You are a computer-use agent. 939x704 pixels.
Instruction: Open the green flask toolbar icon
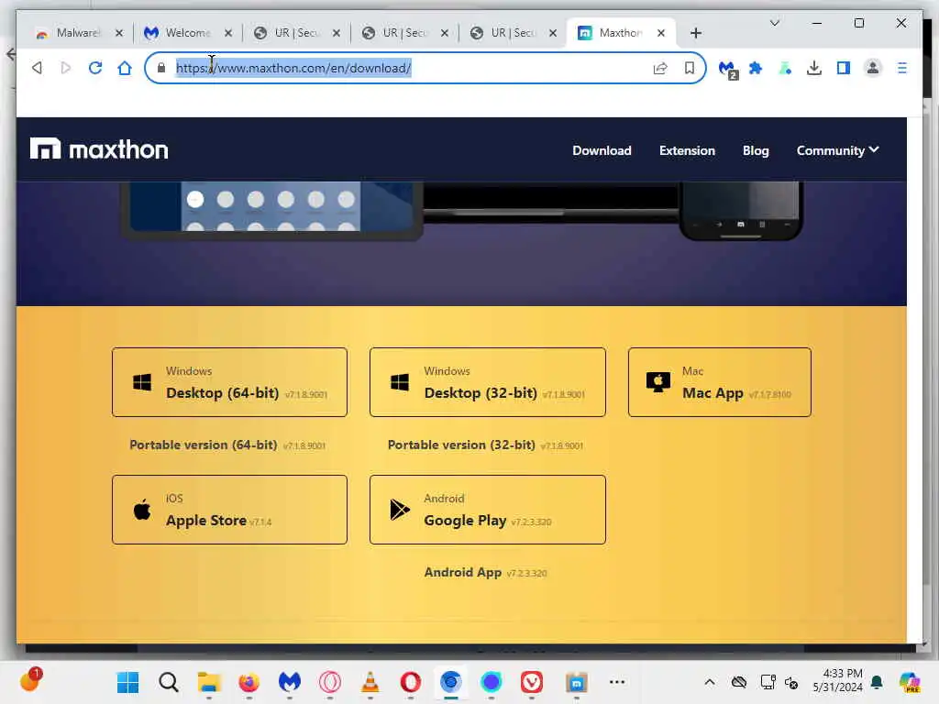[x=785, y=68]
